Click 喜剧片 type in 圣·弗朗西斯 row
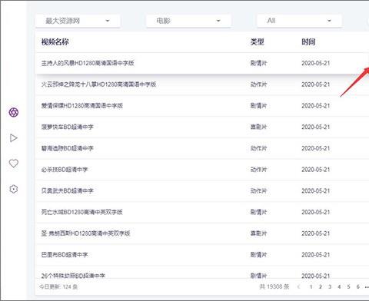This screenshot has width=369, height=301. (258, 233)
